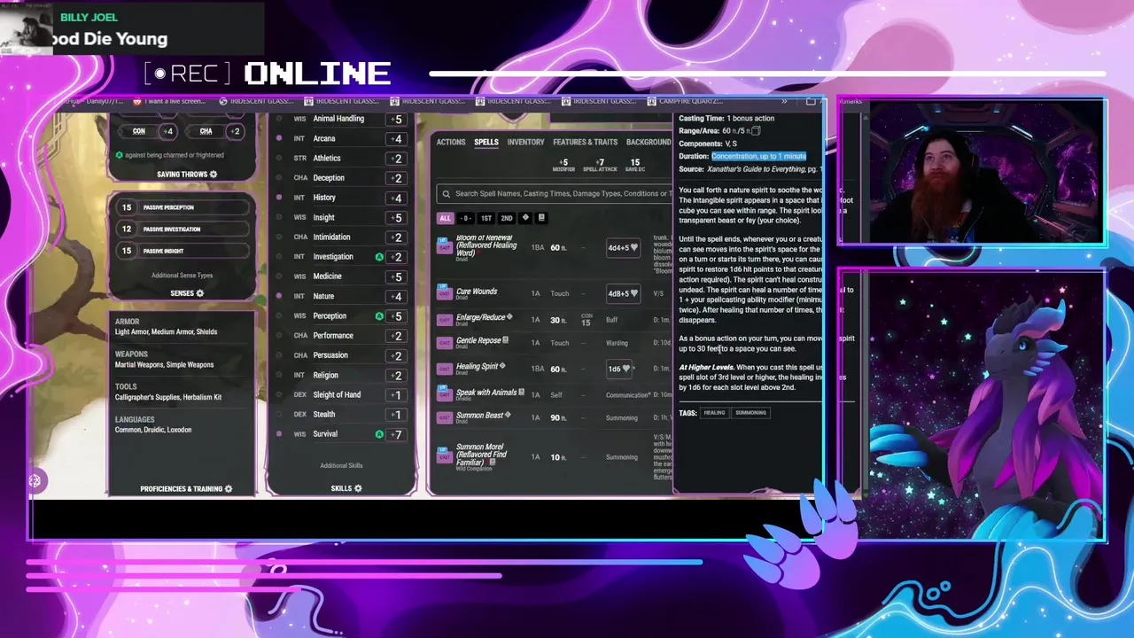Switch to the Features & Traits tab
1134x638 pixels.
(x=585, y=142)
